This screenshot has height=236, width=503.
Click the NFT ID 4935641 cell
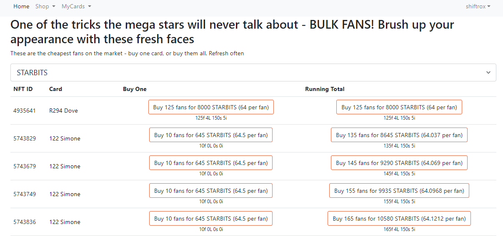(x=25, y=111)
